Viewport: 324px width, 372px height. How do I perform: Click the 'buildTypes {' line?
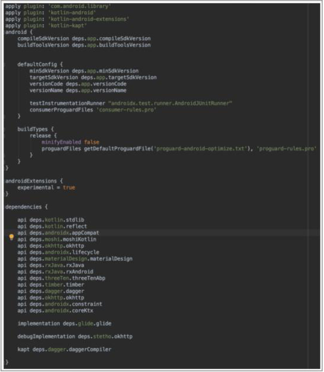(36, 129)
